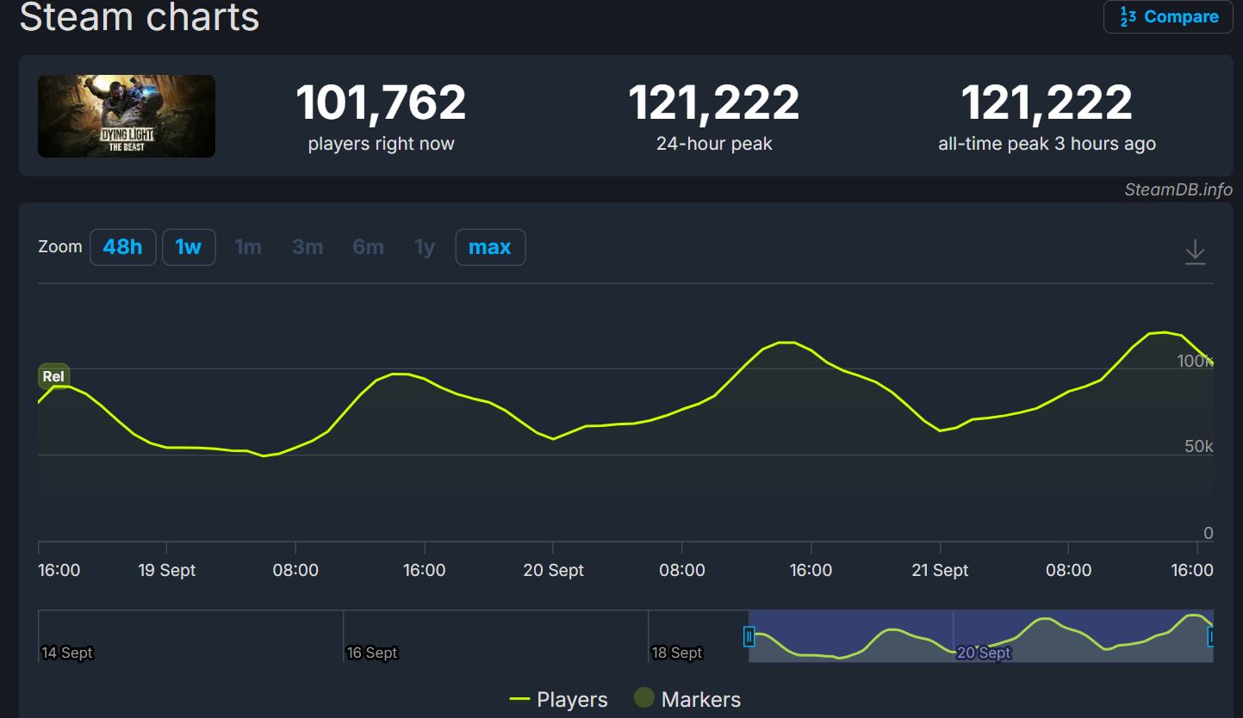Click the all-time peak 3 hours ago text
Viewport: 1243px width, 718px height.
coord(1047,144)
